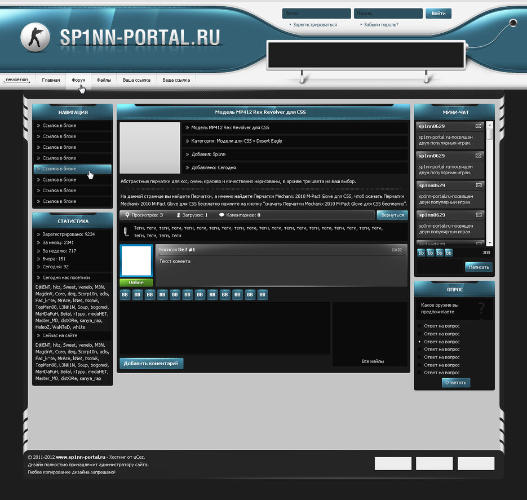The image size is (527, 500).
Task: Click the ОПРОС block header
Action: click(x=455, y=289)
